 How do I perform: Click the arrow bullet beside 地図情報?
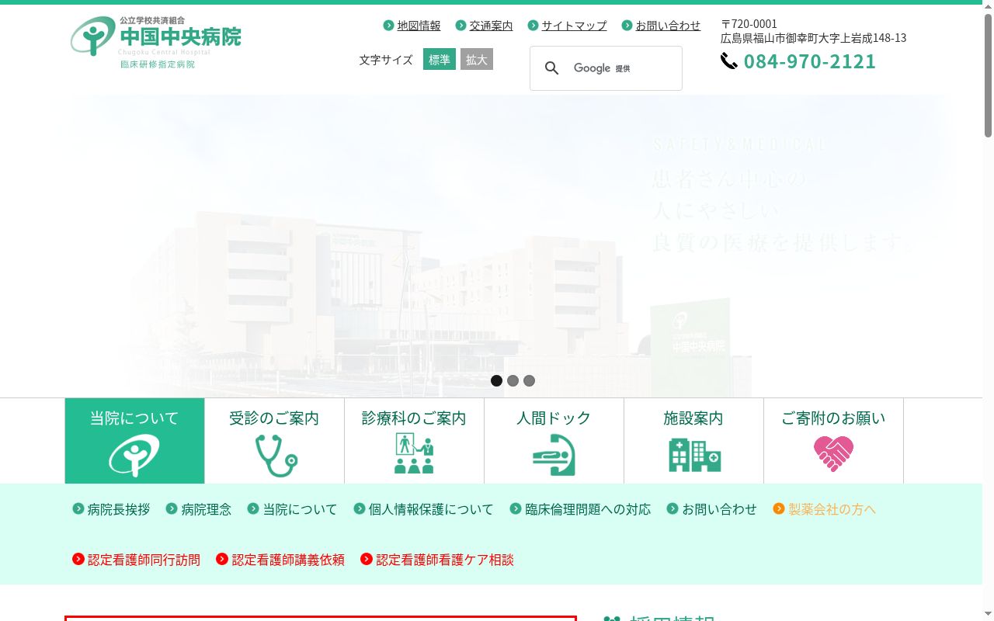[388, 26]
